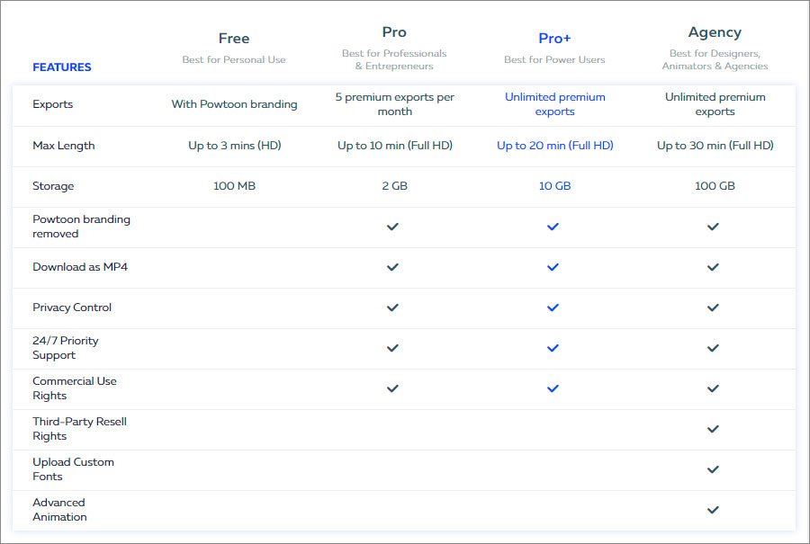Click the '100 MB' storage value
The width and height of the screenshot is (810, 544).
coord(235,186)
